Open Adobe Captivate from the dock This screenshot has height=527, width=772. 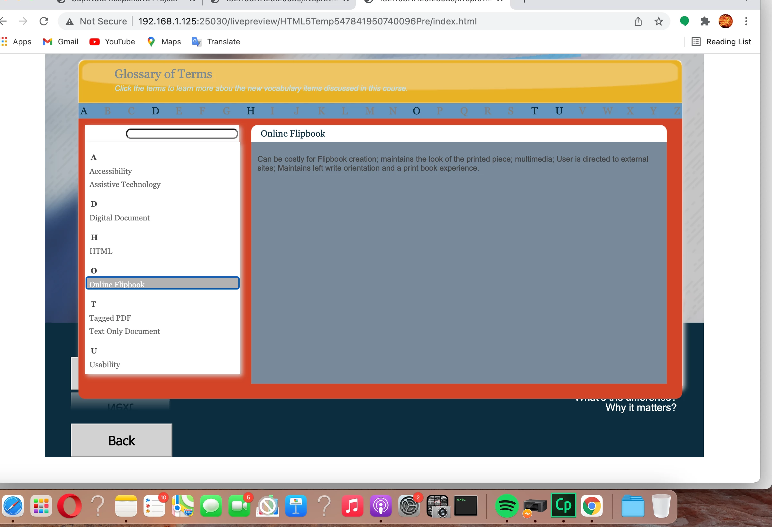(563, 505)
